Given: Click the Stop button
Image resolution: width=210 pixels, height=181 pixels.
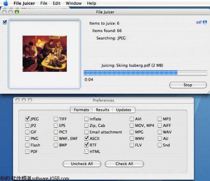Looking at the screenshot, I should (188, 85).
